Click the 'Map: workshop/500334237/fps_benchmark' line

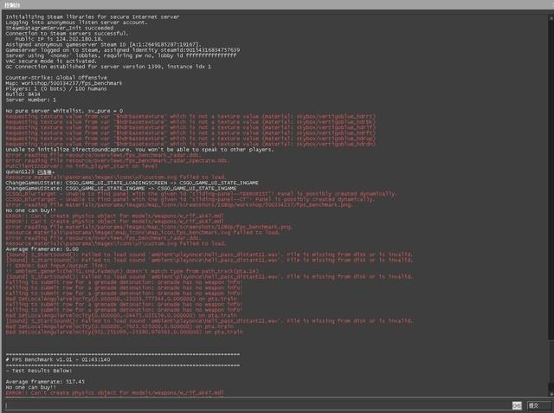pos(64,83)
